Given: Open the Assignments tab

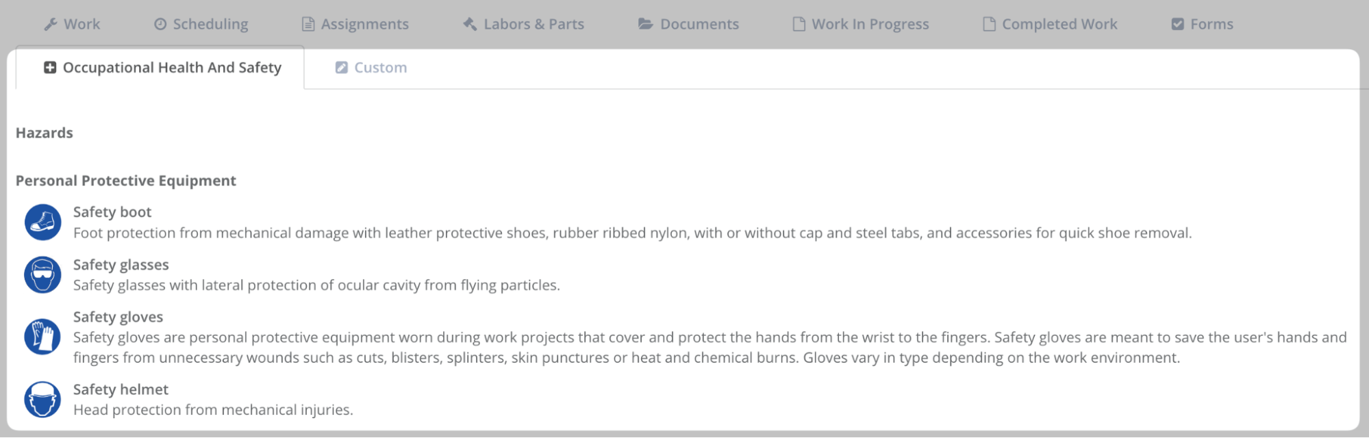Looking at the screenshot, I should point(364,25).
